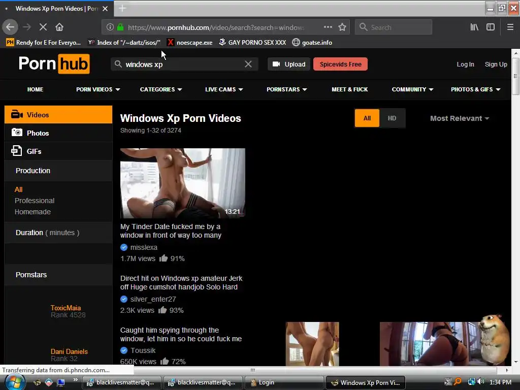Open the Firefox library icon

click(474, 27)
